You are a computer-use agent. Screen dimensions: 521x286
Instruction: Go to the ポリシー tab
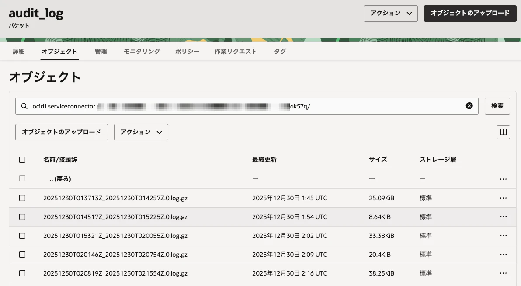(x=188, y=51)
